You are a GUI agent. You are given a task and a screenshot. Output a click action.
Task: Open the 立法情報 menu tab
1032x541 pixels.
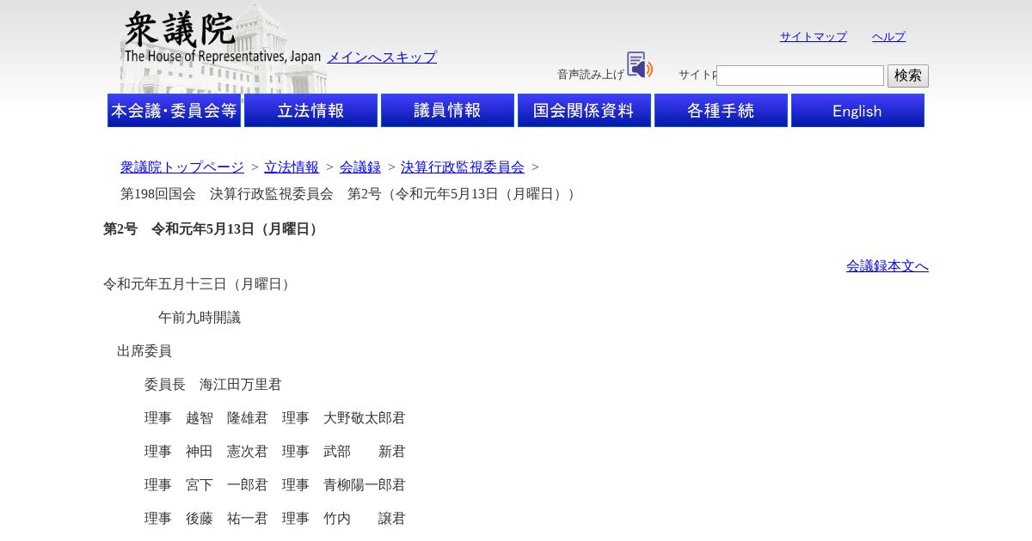tap(310, 111)
